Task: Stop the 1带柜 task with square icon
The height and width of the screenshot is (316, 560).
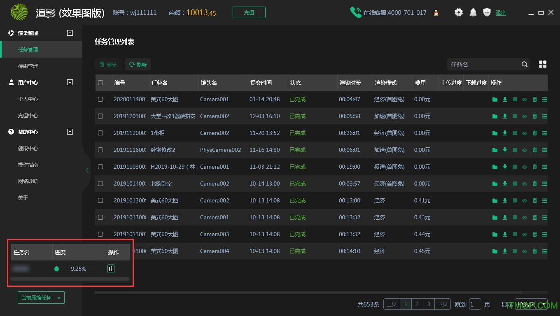Action: click(x=515, y=133)
